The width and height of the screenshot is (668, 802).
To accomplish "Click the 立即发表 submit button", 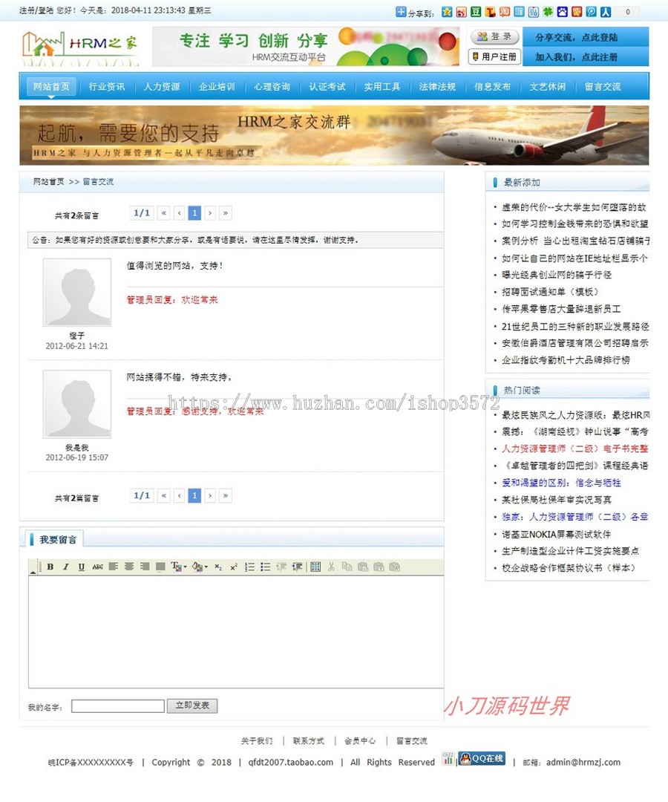I will (x=192, y=705).
